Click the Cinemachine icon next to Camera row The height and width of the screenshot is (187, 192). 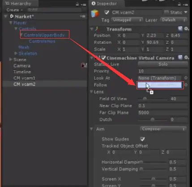point(84,65)
